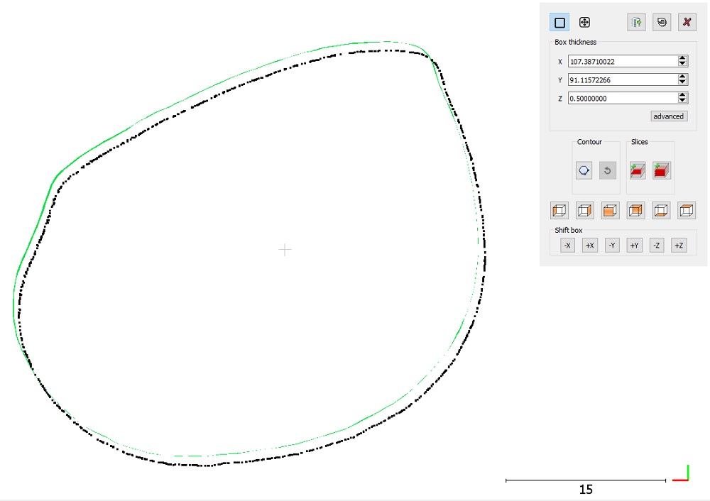Click the export box data icon
710x501 pixels.
[636, 22]
